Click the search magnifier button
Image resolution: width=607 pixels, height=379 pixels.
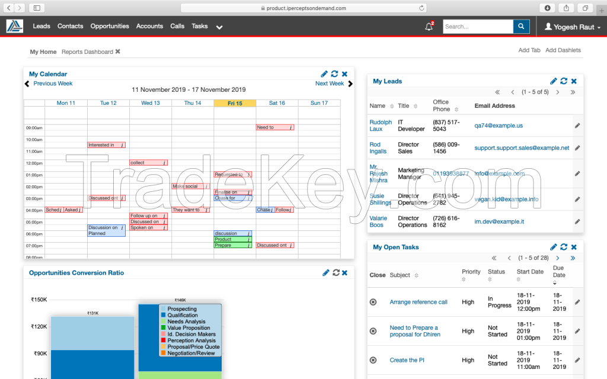[x=521, y=27]
